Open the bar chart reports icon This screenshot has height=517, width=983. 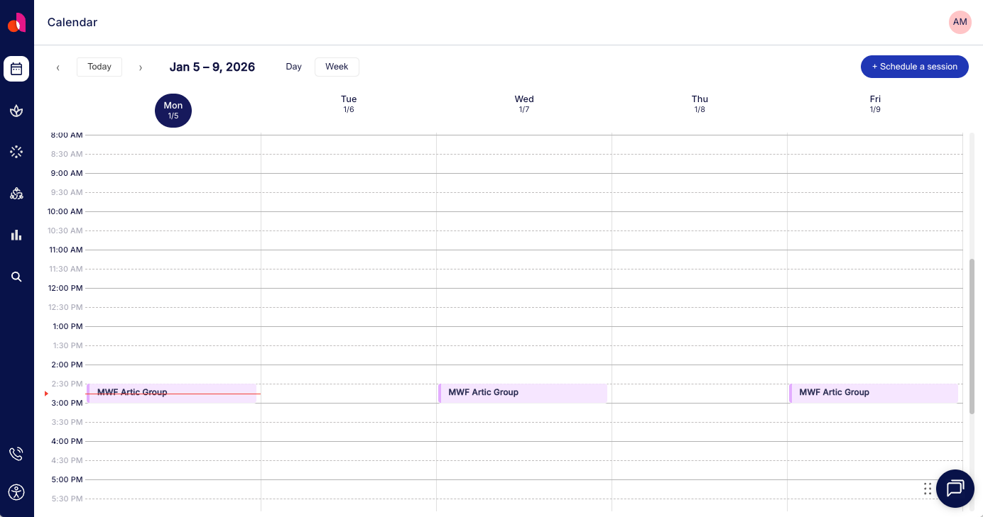click(x=16, y=235)
